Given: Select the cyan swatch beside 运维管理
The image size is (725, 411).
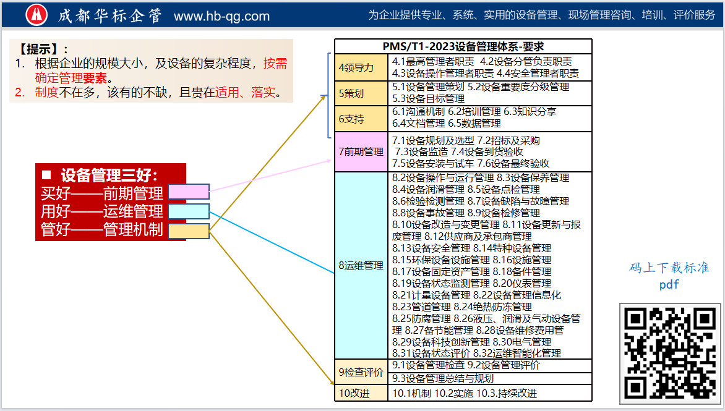Looking at the screenshot, I should tap(189, 211).
